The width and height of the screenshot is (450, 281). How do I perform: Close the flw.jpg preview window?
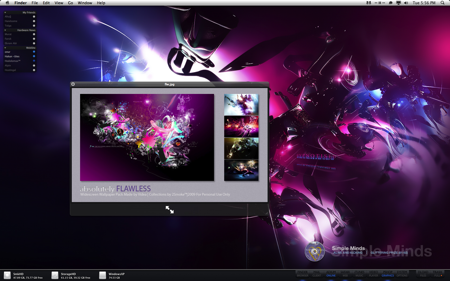(73, 84)
